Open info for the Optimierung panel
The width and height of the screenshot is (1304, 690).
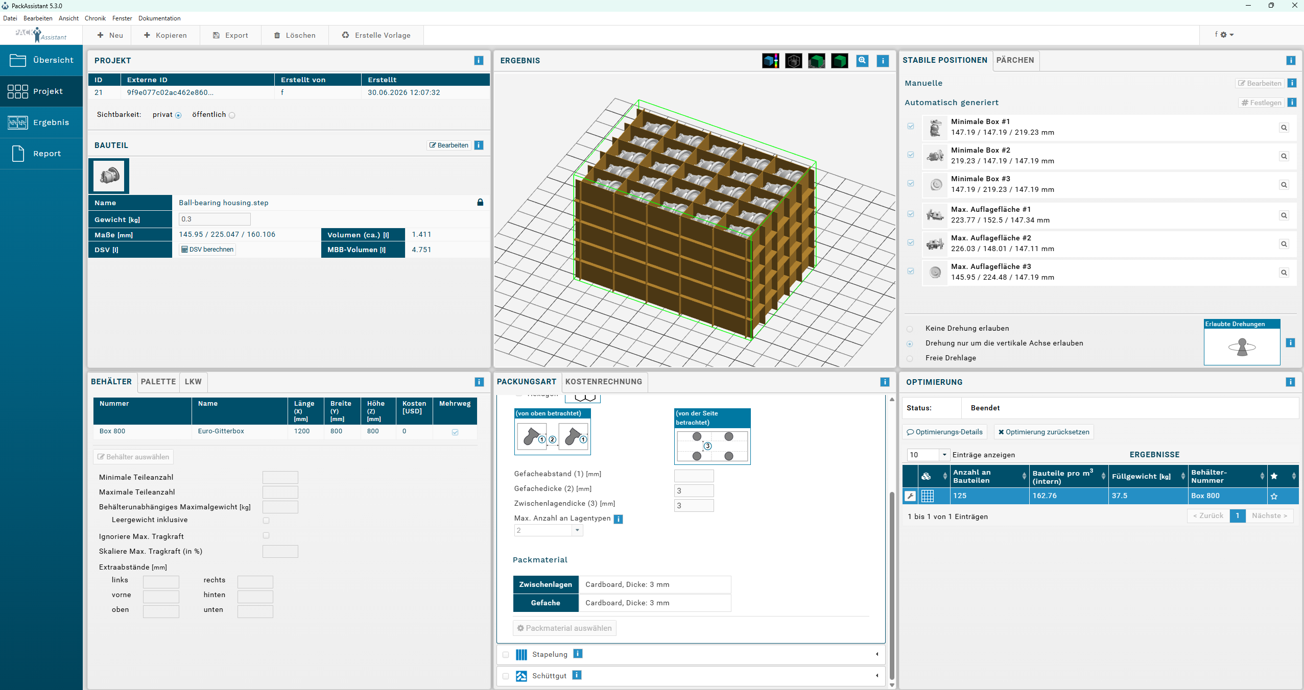click(x=1290, y=382)
